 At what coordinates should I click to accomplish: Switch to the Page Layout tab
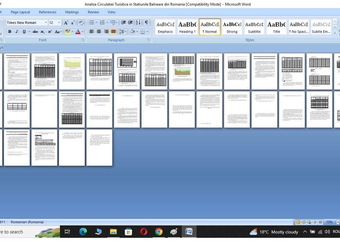click(x=20, y=12)
